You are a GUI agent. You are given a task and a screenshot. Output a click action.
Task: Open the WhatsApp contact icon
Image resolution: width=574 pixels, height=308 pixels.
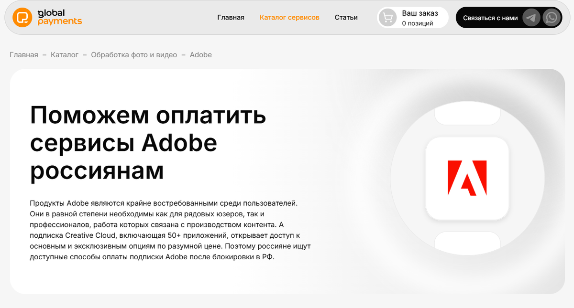[x=552, y=18]
